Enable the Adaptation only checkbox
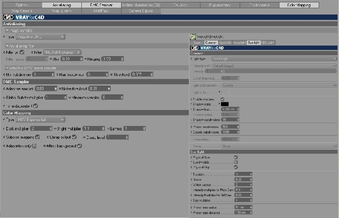339x218 pixels. 34,146
